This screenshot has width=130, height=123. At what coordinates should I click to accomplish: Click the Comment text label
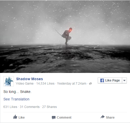64,118
